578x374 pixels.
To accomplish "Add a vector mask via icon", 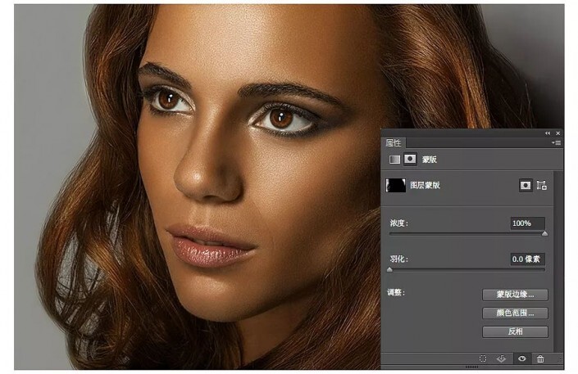I will click(x=541, y=185).
